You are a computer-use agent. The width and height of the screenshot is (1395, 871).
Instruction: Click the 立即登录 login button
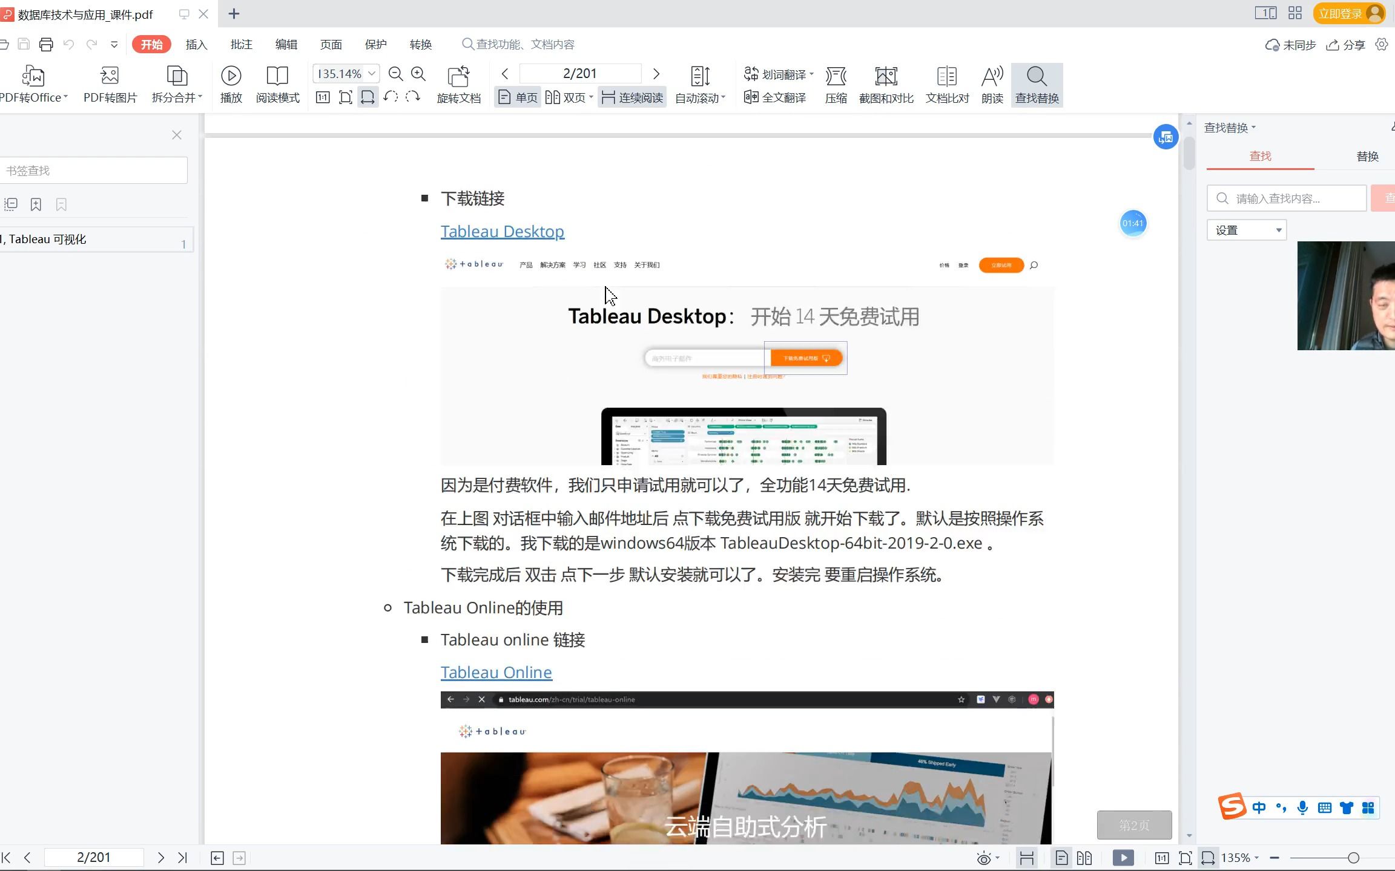coord(1349,13)
